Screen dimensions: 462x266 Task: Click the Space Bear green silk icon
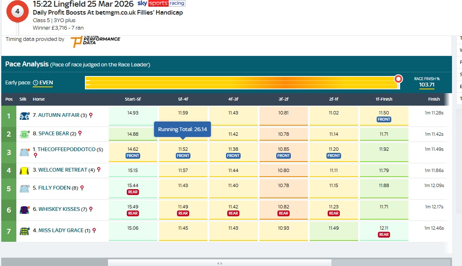click(24, 134)
